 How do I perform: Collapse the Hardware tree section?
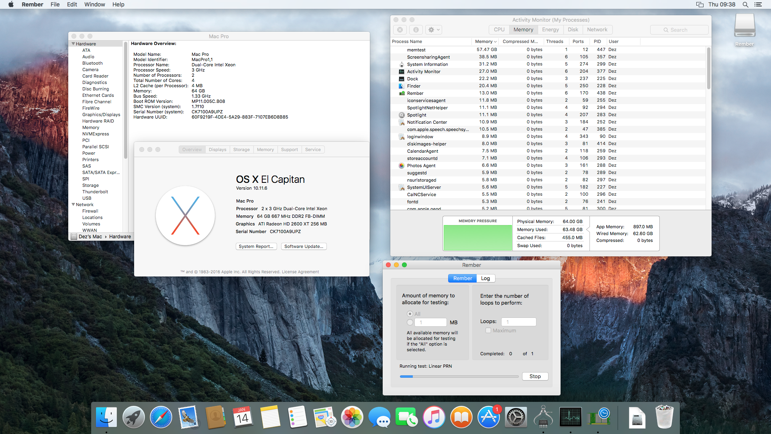point(73,44)
